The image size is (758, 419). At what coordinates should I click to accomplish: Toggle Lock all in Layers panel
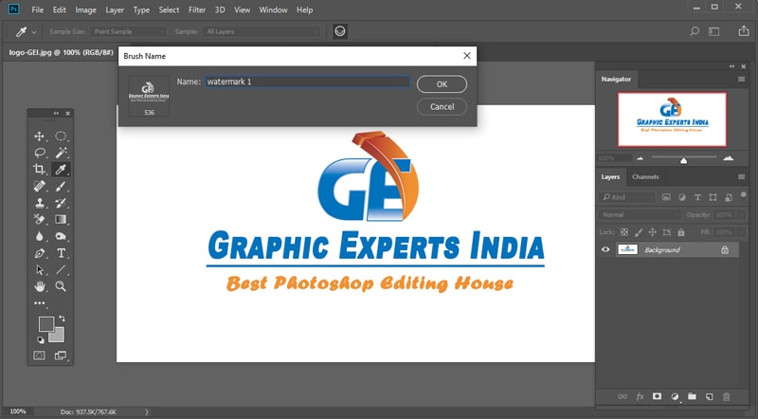[x=681, y=232]
